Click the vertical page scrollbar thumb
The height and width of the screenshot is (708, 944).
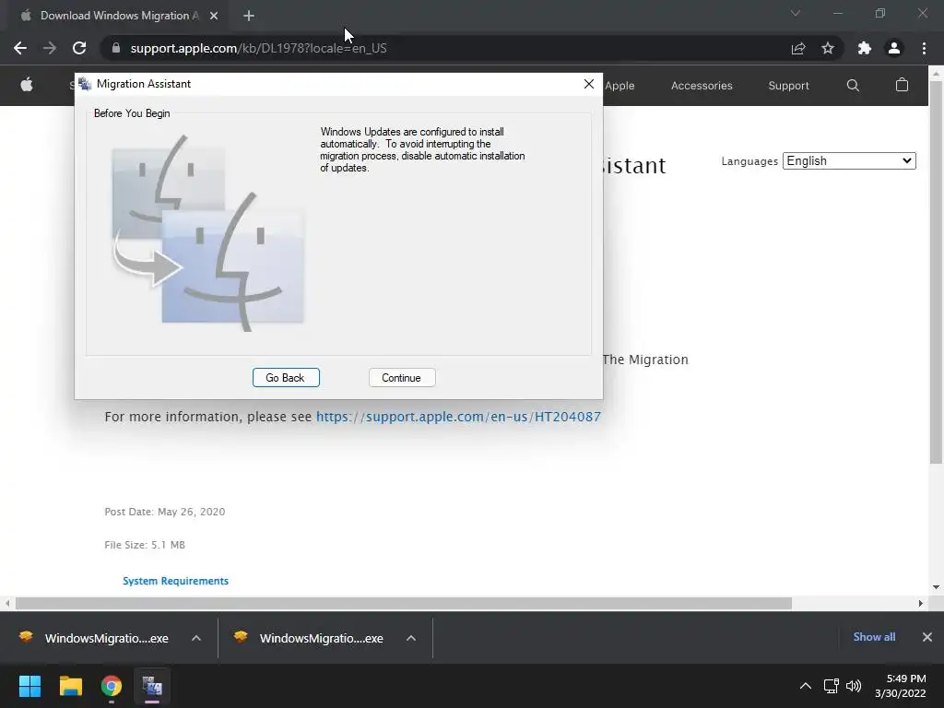[x=936, y=271]
